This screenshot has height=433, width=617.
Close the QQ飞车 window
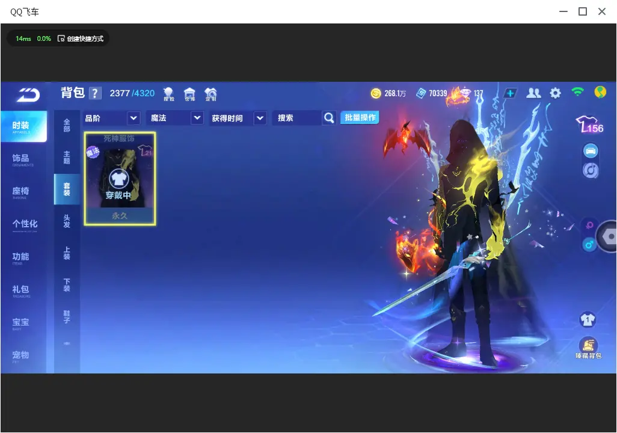click(x=601, y=11)
